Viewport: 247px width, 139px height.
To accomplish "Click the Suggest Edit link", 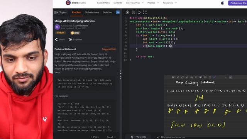I will pos(109,49).
